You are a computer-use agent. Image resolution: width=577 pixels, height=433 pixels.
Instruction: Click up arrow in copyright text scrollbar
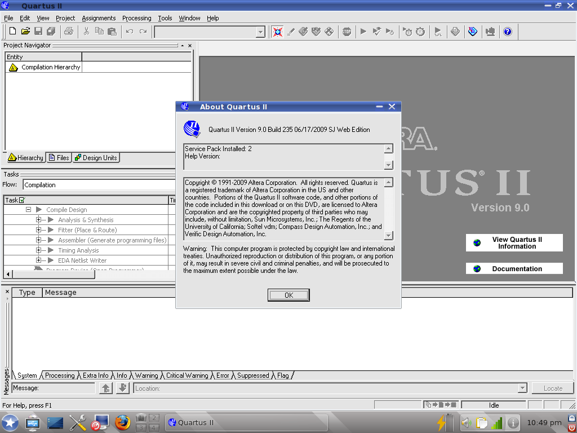(x=389, y=182)
